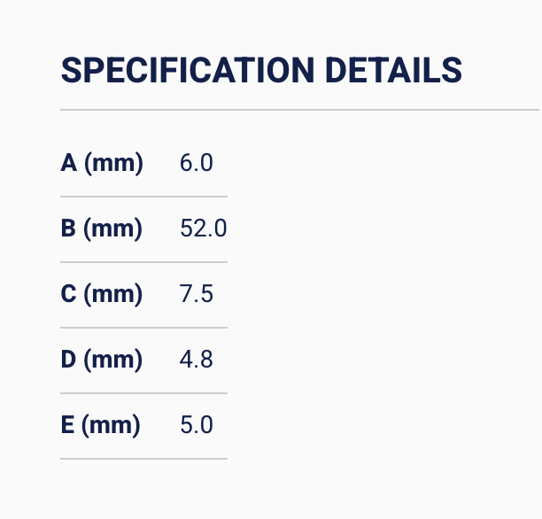Click the (mm) unit in row D
Viewport: 542px width, 519px height.
[113, 360]
